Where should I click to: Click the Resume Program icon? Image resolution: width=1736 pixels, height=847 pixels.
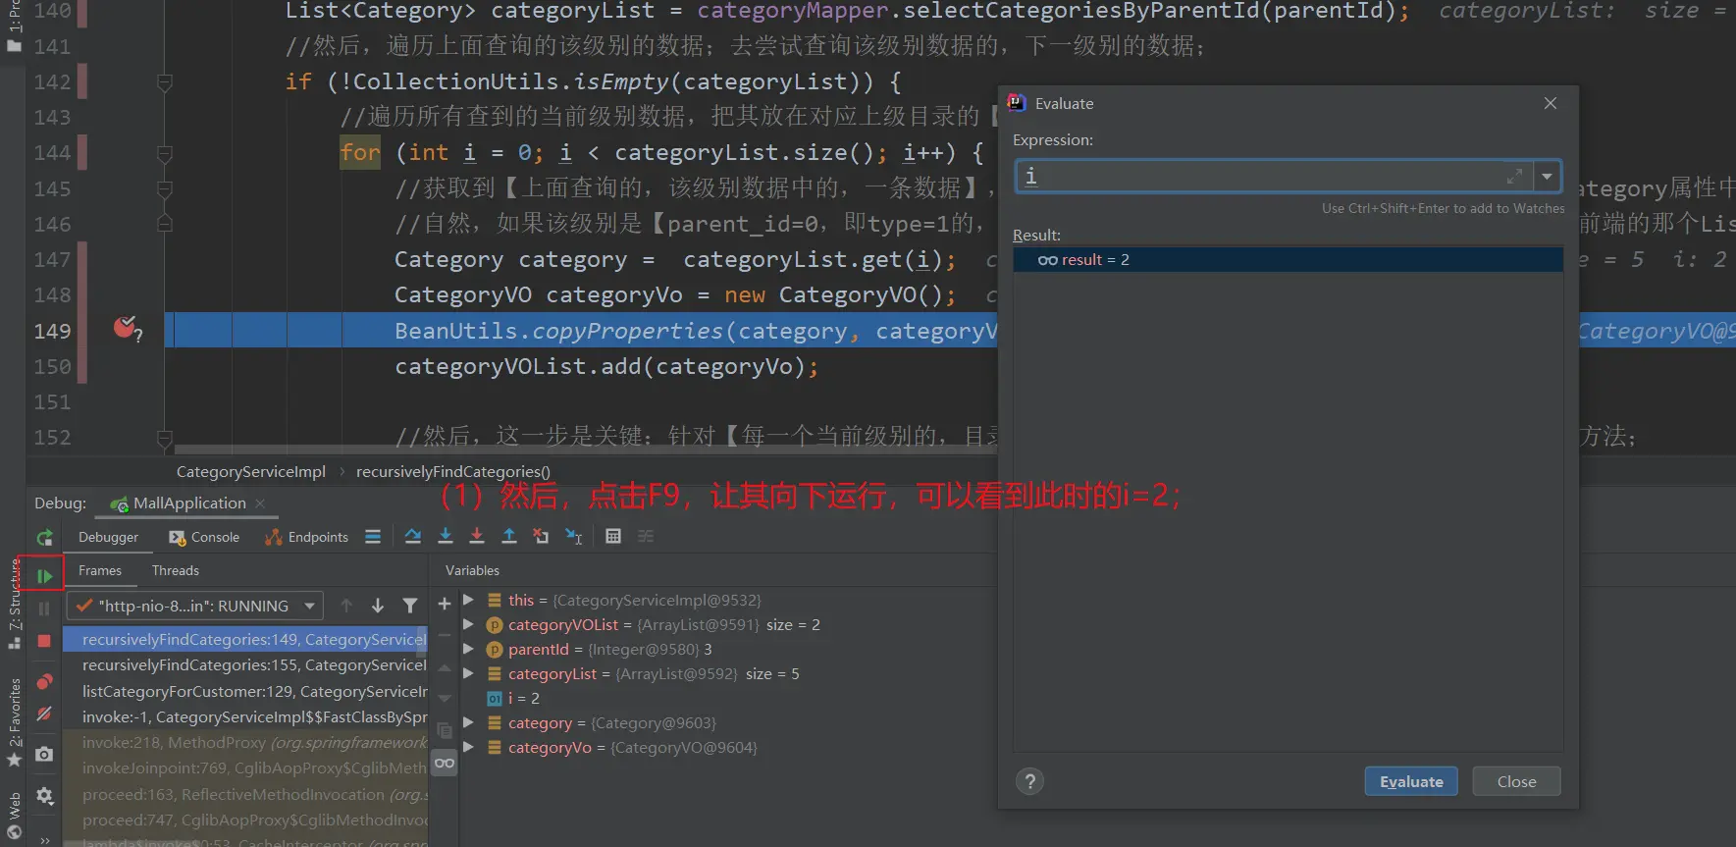[44, 575]
